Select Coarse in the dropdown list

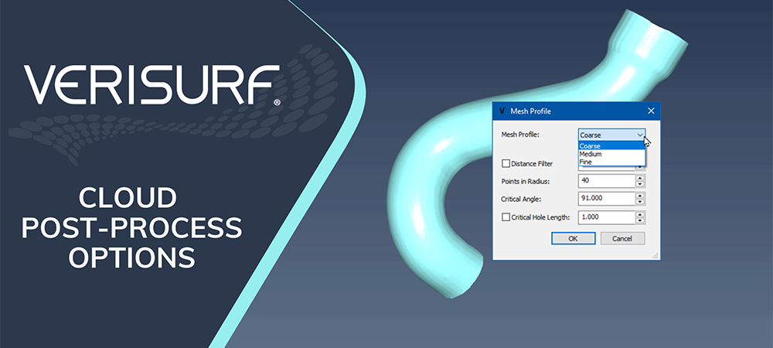(611, 146)
